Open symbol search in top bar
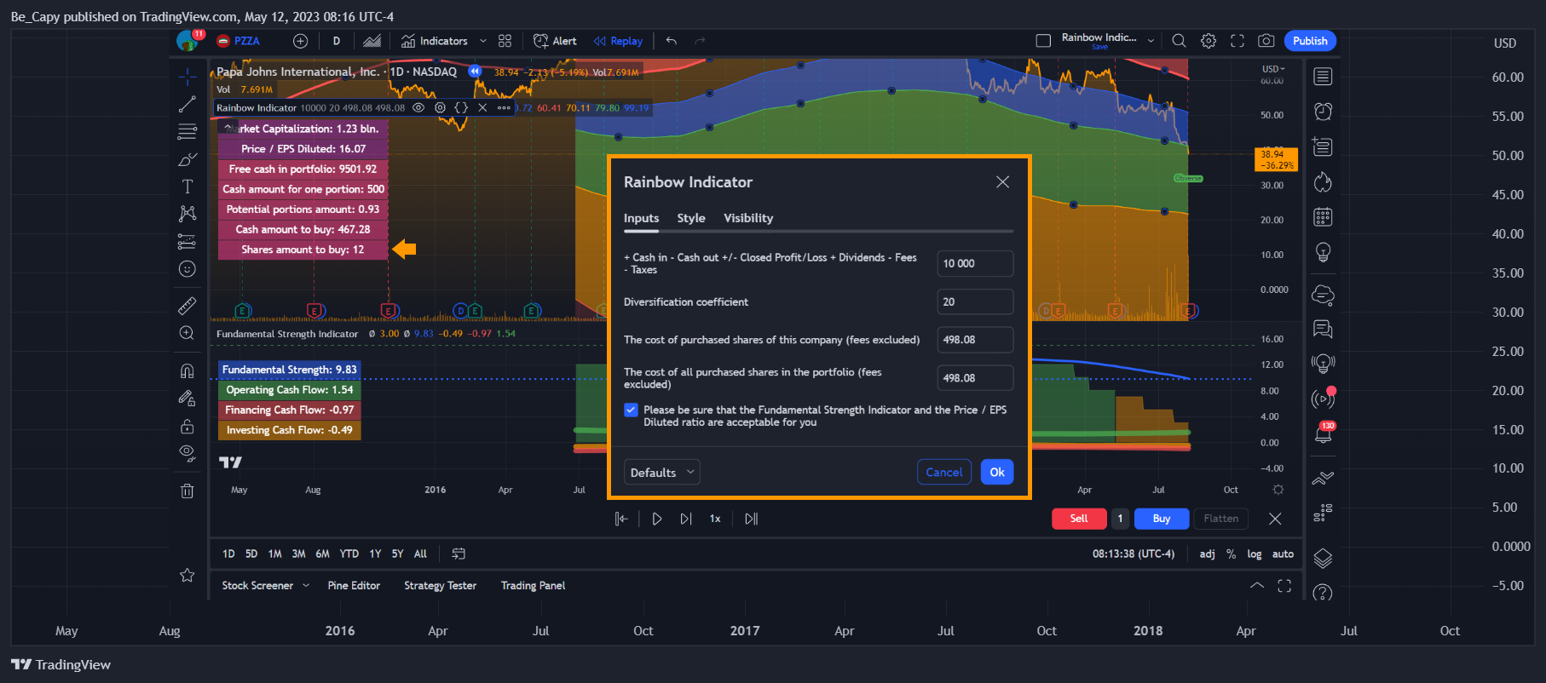This screenshot has height=683, width=1546. [x=1179, y=41]
